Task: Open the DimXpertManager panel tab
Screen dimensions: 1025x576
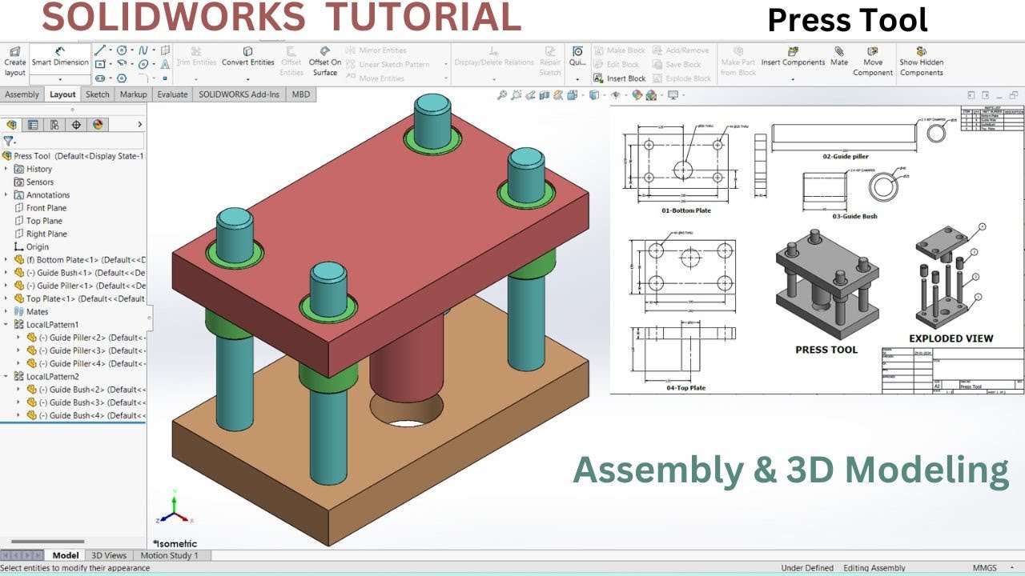Action: coord(76,124)
